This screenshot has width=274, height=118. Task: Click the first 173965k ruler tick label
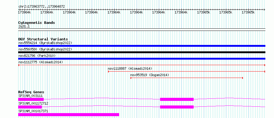(203, 12)
